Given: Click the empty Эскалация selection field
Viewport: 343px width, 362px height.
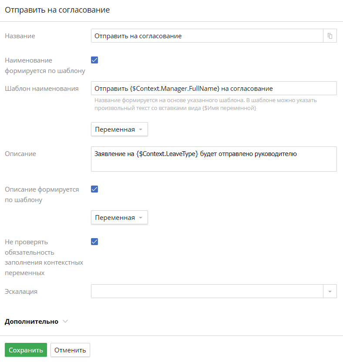Looking at the screenshot, I should point(207,291).
